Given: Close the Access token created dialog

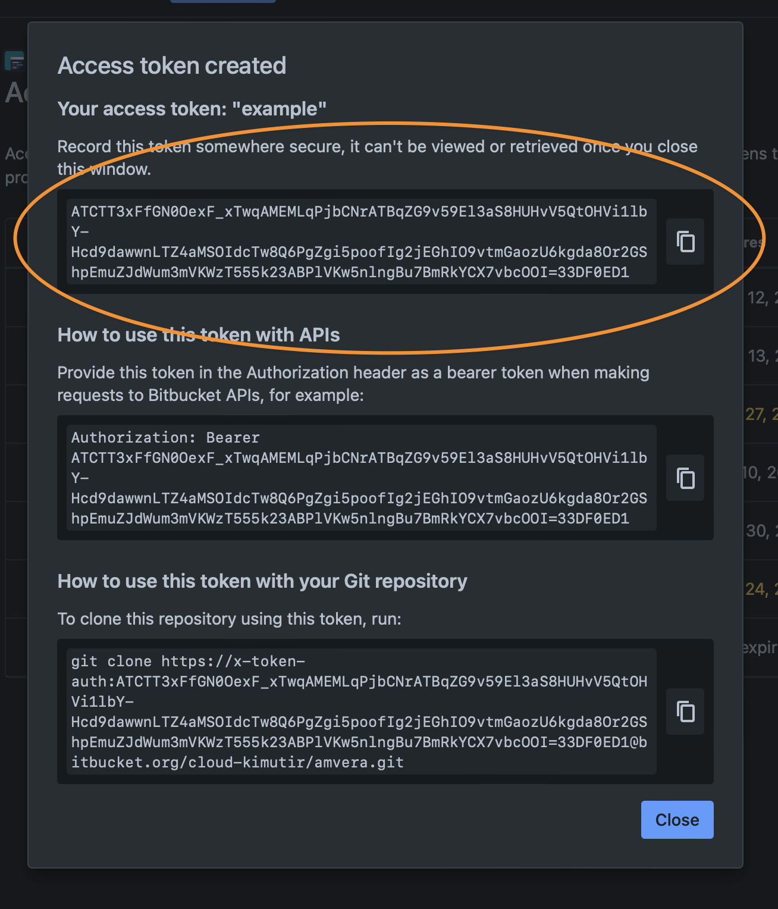Looking at the screenshot, I should tap(677, 820).
